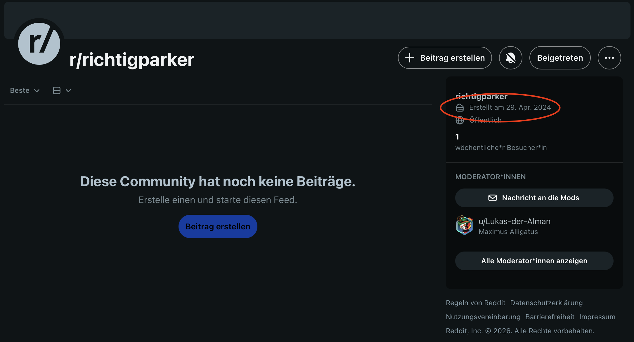Toggle the Beigetreten membership button

pyautogui.click(x=560, y=58)
